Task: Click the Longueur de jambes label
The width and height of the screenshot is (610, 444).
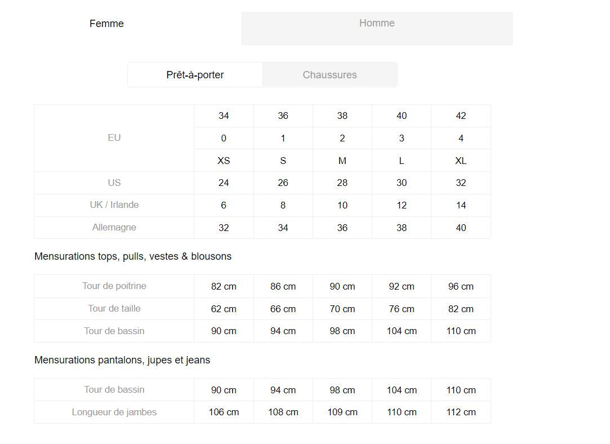Action: click(x=114, y=412)
